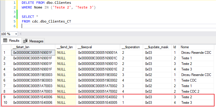Select row header 1 in results grid
This screenshot has width=216, height=107.
pos(6,53)
